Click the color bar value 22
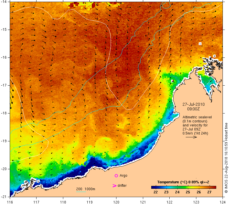Image resolution: width=230 pixels, height=204 pixels. tap(156, 192)
